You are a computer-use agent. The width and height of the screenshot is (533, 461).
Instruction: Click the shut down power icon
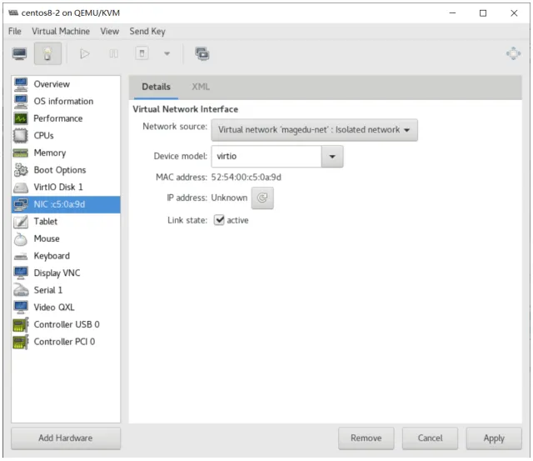(x=142, y=53)
